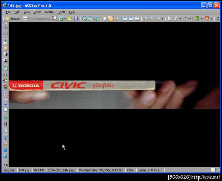Click the first landscape image icon in toolbar
The width and height of the screenshot is (222, 181).
point(84,19)
